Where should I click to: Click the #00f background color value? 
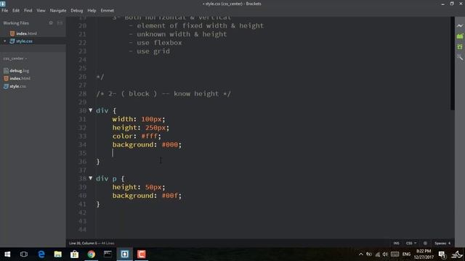(x=169, y=195)
